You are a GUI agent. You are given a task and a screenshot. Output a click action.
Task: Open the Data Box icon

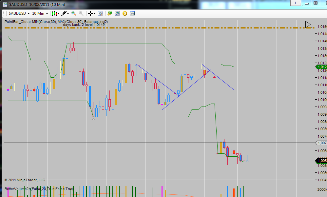pyautogui.click(x=100, y=13)
